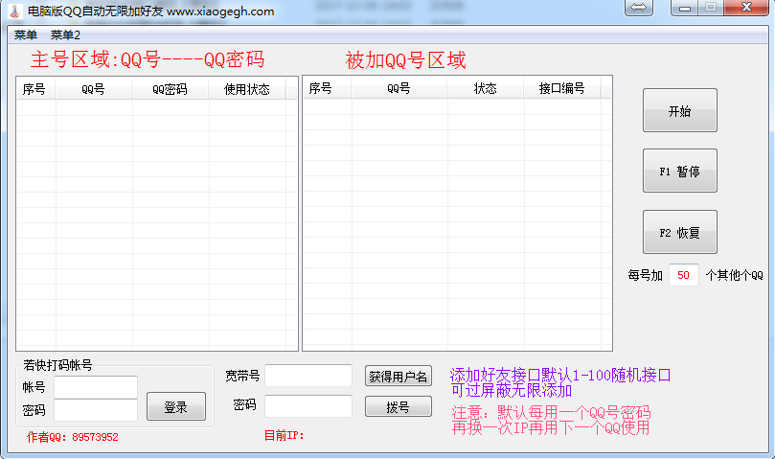Close the QQ add-friend window

[x=746, y=8]
